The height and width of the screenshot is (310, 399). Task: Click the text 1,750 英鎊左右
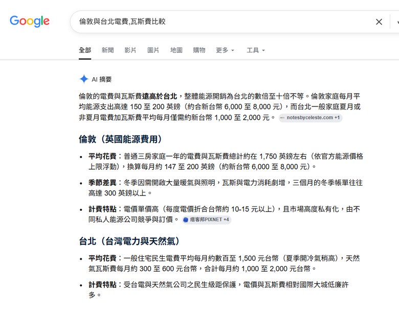tap(283, 156)
